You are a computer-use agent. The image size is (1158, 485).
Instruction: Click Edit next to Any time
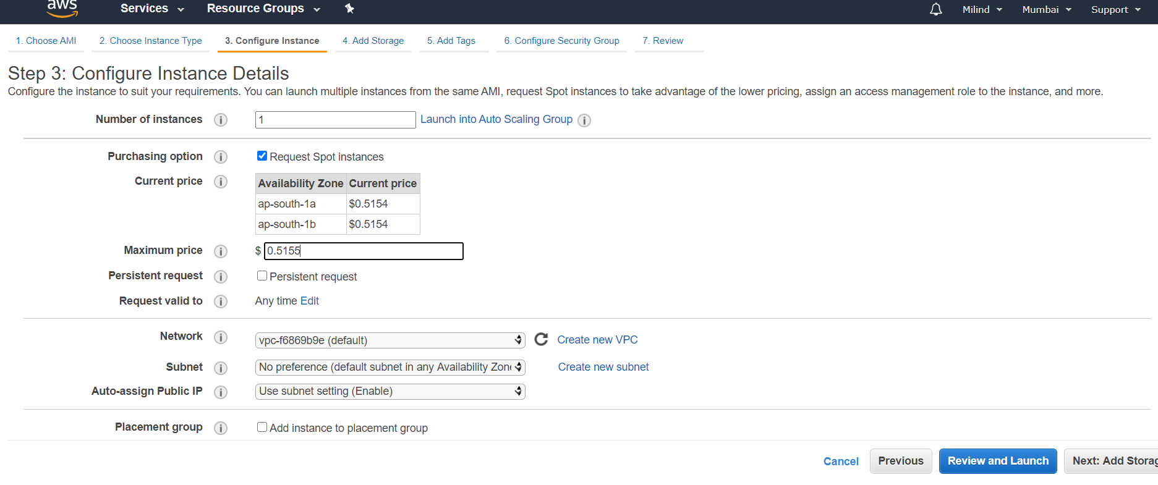point(310,301)
